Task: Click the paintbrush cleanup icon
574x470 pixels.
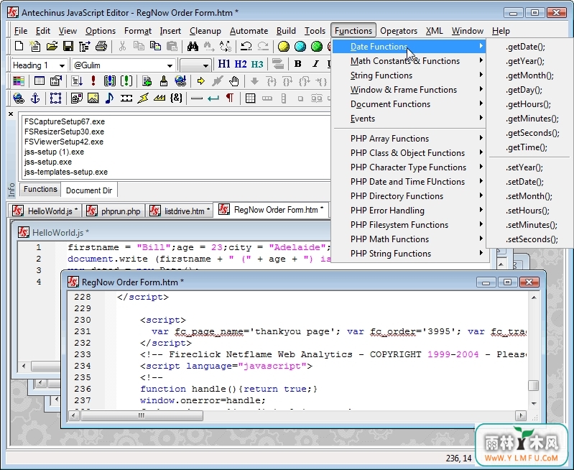Action: (164, 81)
